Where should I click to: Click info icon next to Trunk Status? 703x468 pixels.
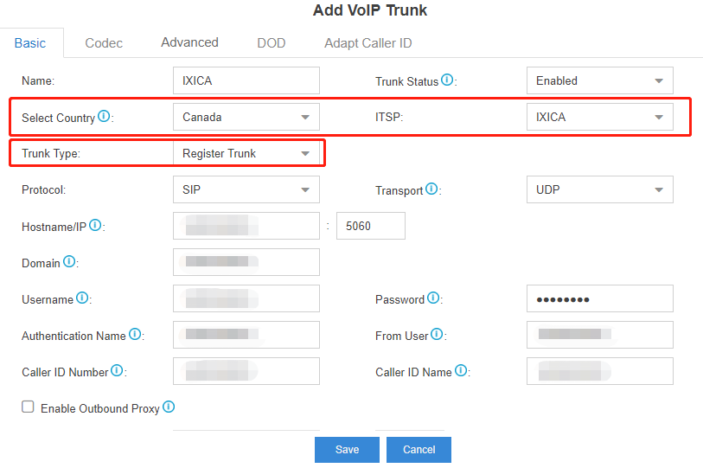447,80
